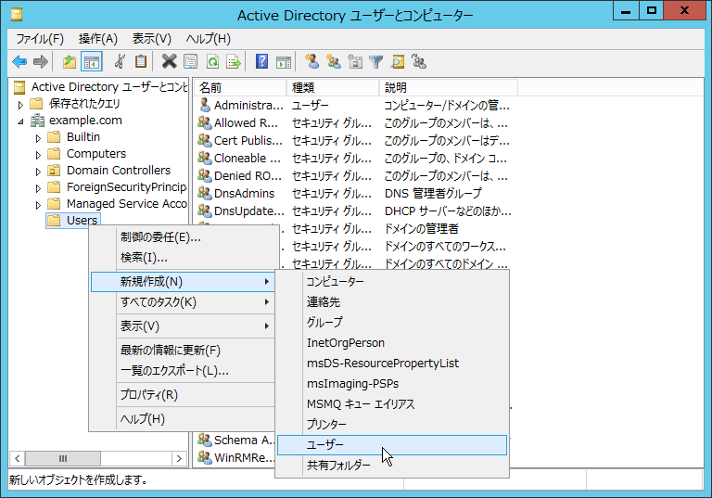
Task: Expand the Domain Controllers container
Action: tap(38, 172)
